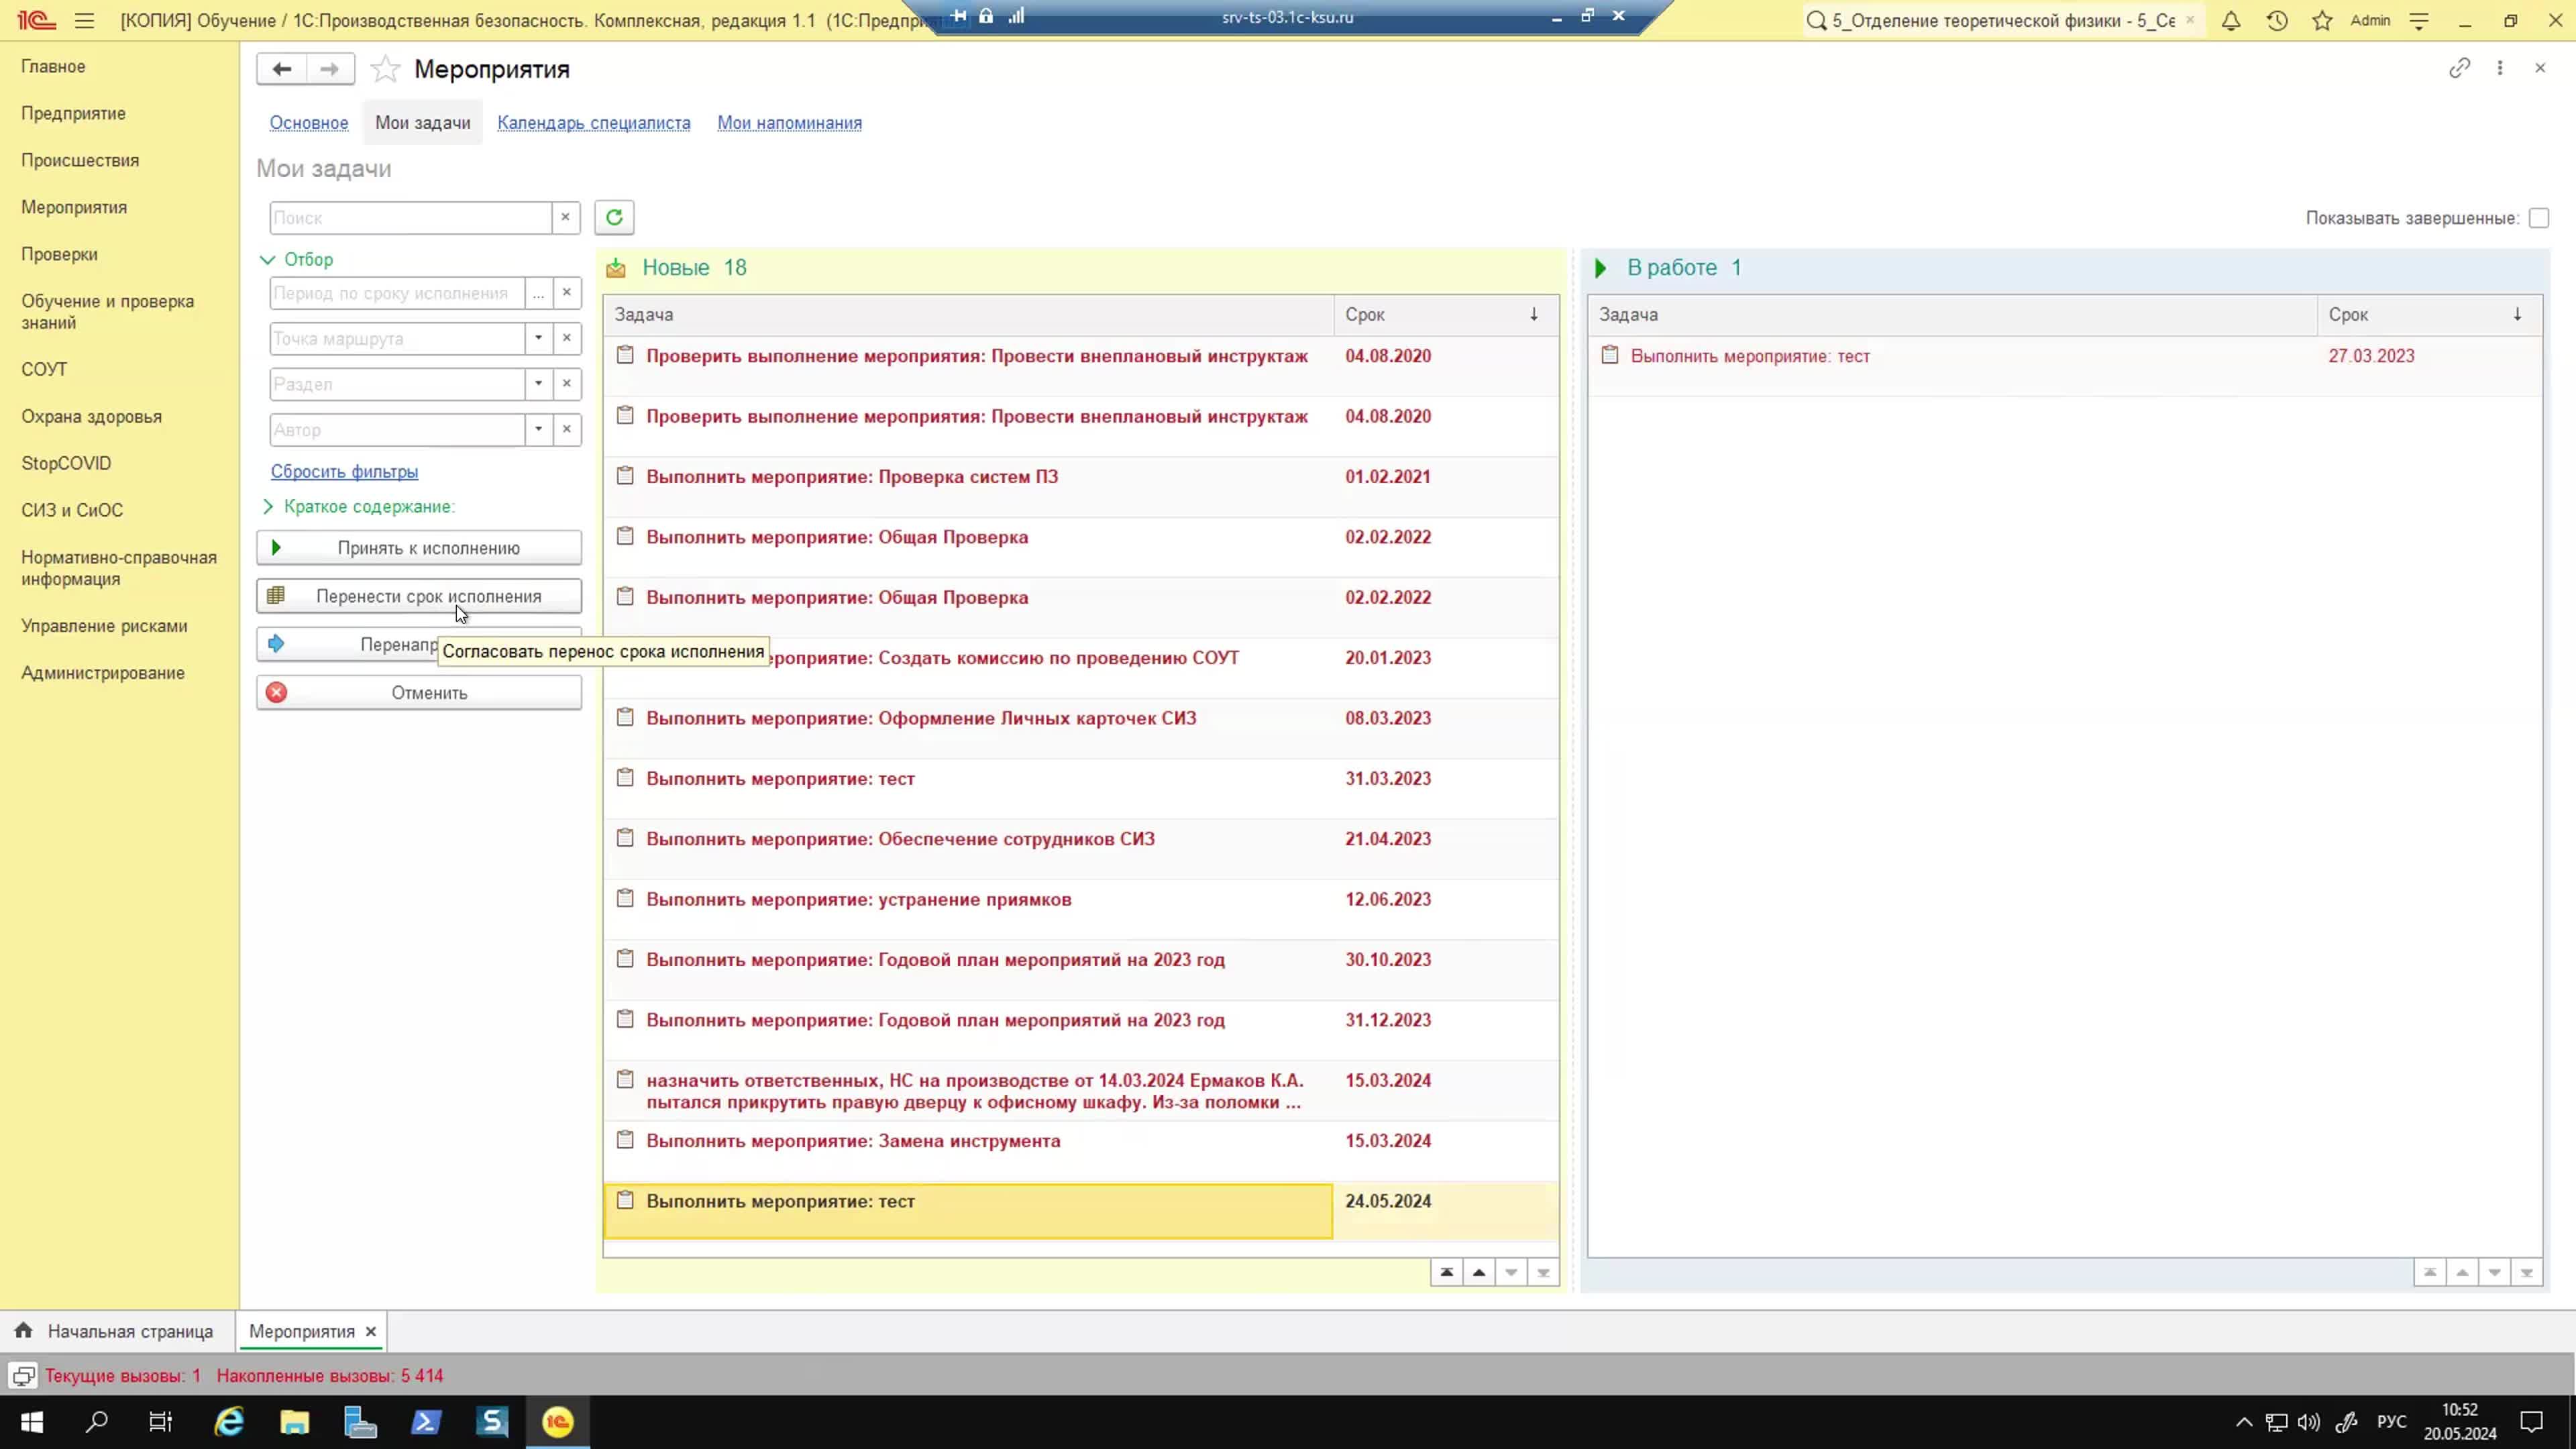Go back with the left arrow

[282, 69]
